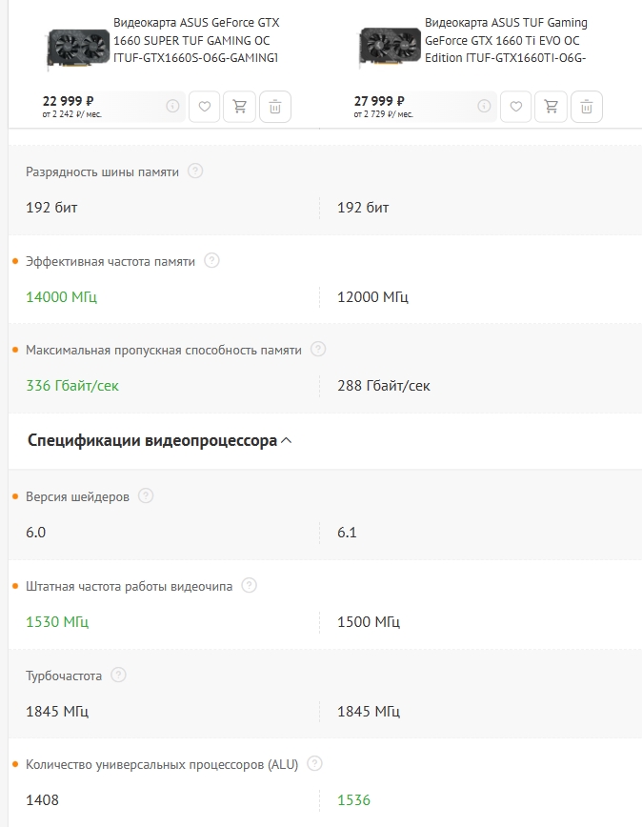Image resolution: width=642 pixels, height=827 pixels.
Task: Select the 1408 ALU count
Action: pos(42,800)
